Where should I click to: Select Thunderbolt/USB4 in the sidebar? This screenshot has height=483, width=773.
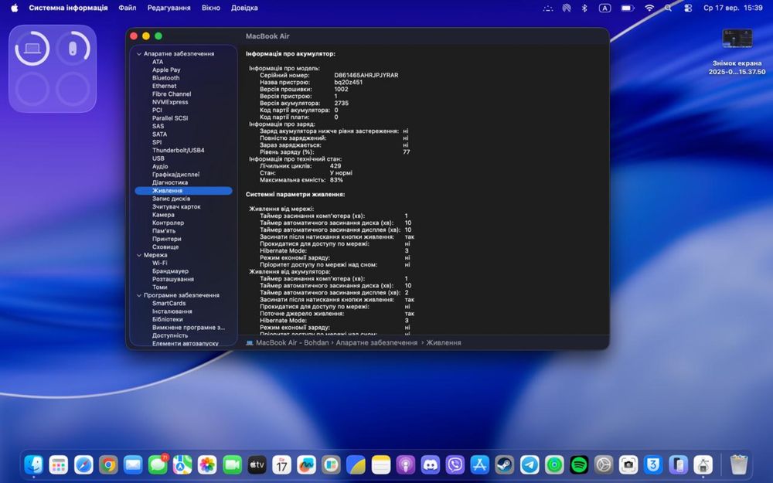[178, 151]
